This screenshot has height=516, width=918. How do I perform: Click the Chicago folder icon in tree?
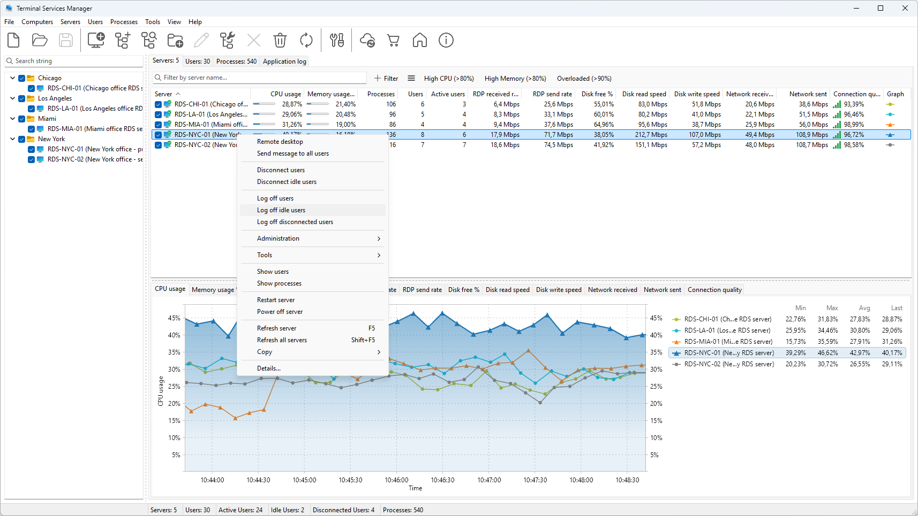click(31, 78)
